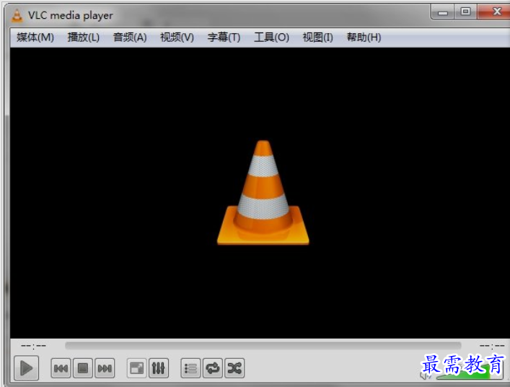The image size is (510, 387).
Task: Stop playback with the square button
Action: (83, 368)
